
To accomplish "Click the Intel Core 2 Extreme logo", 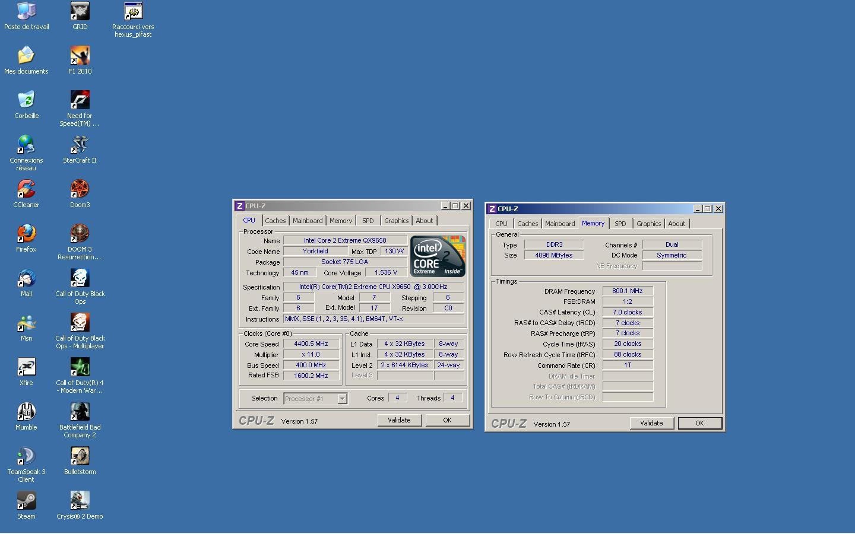I will point(438,256).
